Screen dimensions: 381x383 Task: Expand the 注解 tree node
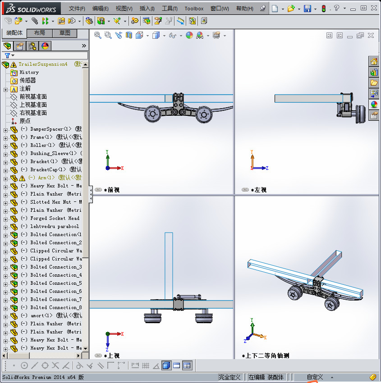(5, 90)
